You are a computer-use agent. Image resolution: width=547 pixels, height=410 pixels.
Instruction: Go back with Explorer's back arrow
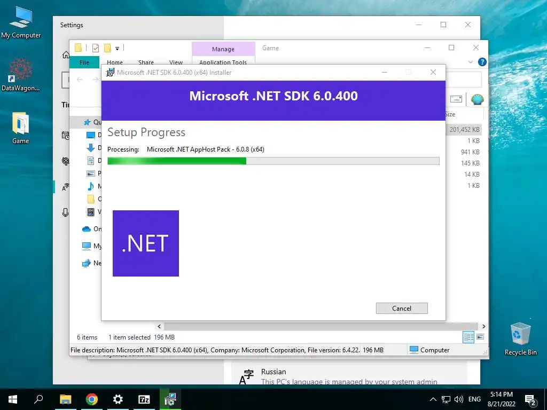[80, 80]
